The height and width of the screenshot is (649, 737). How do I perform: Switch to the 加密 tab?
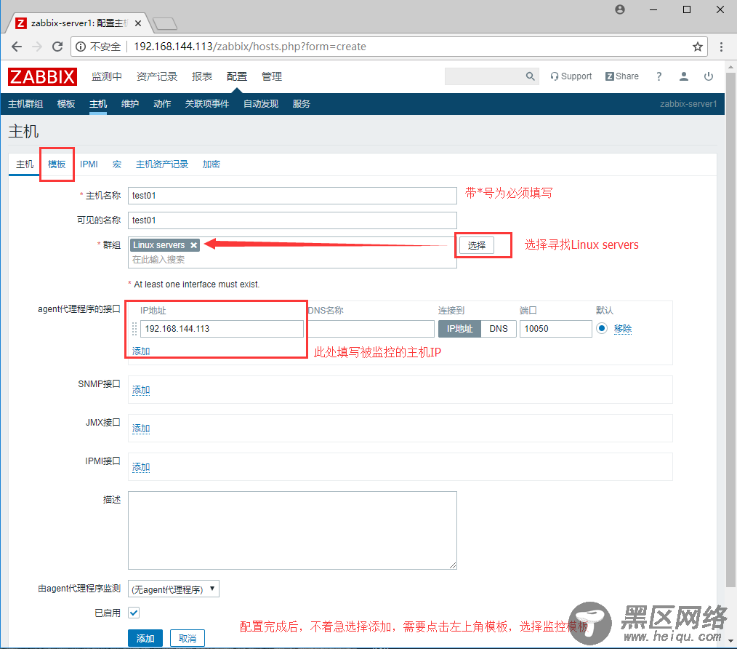click(211, 164)
